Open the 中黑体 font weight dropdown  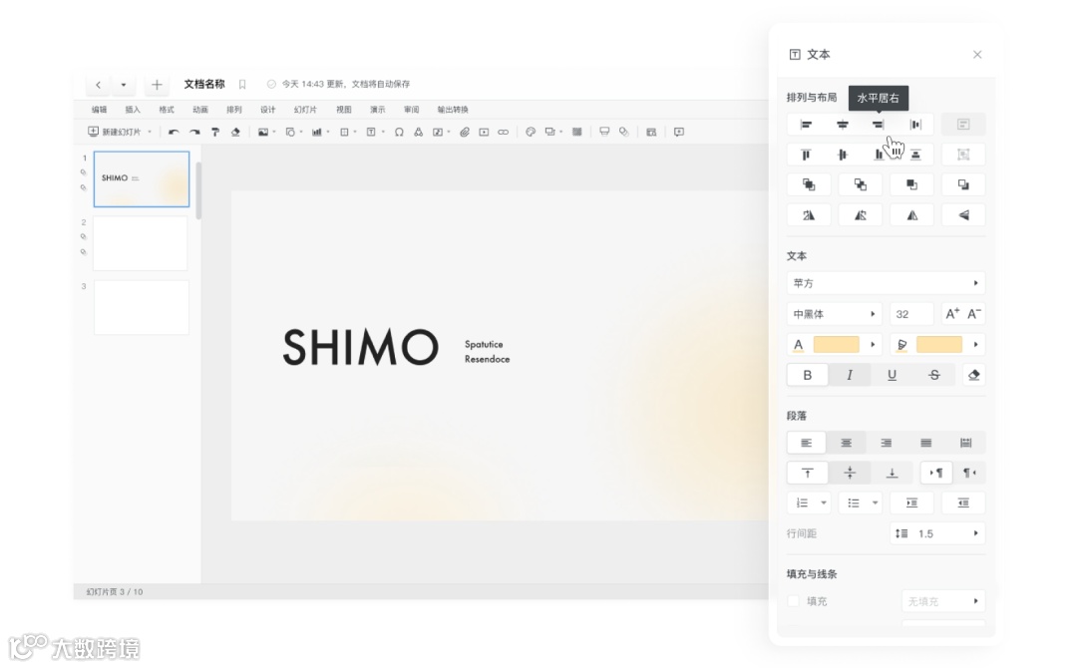coord(835,314)
